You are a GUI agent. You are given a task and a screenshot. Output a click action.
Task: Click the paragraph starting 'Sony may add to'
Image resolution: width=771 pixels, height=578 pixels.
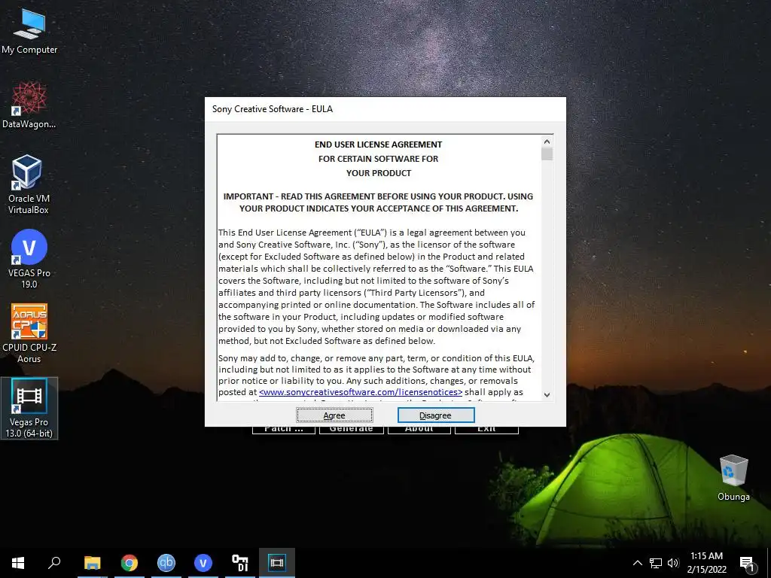click(376, 378)
